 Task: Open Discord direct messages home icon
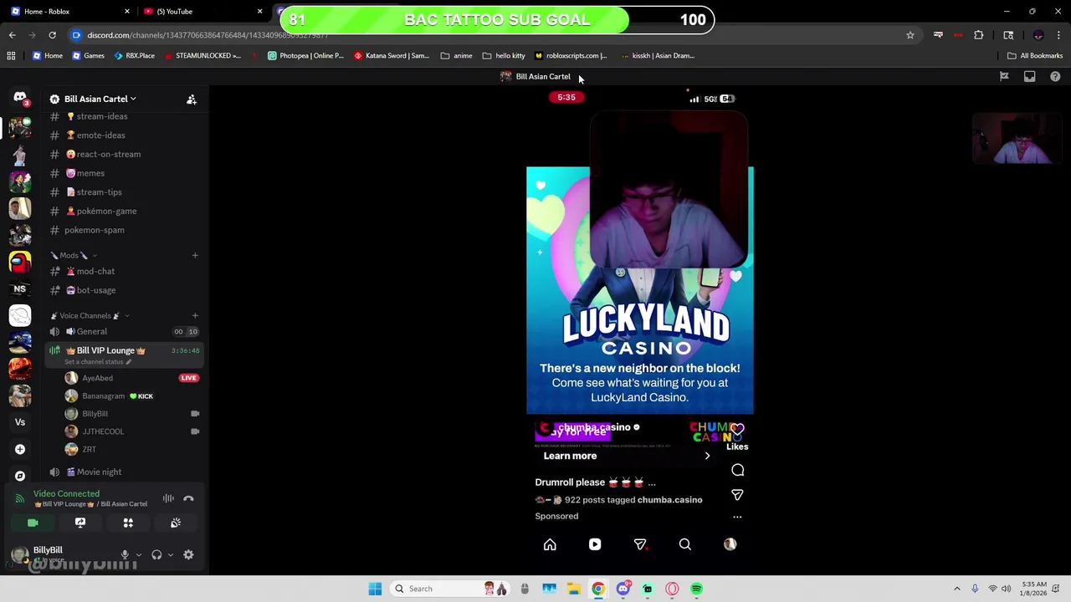pyautogui.click(x=20, y=98)
